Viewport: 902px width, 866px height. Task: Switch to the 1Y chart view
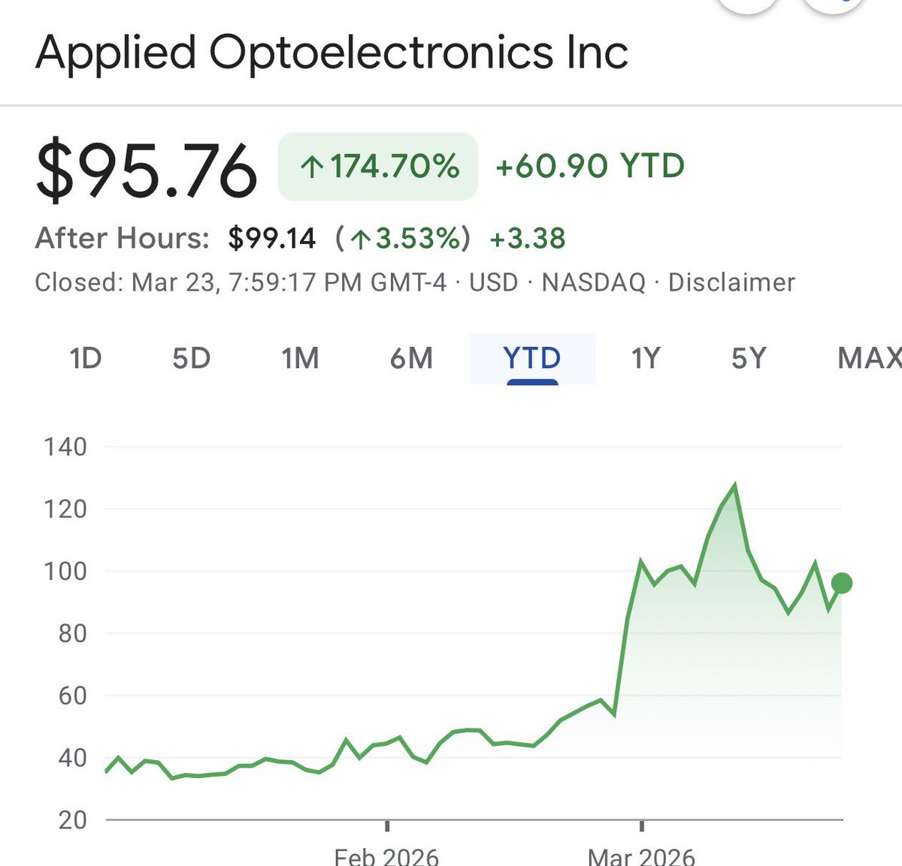pos(645,358)
